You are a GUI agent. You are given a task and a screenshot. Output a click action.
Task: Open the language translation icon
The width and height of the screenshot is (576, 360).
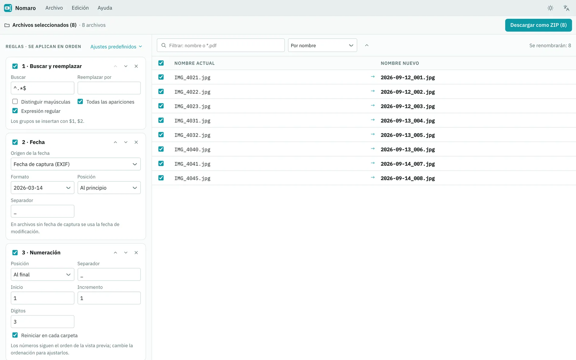pyautogui.click(x=566, y=8)
